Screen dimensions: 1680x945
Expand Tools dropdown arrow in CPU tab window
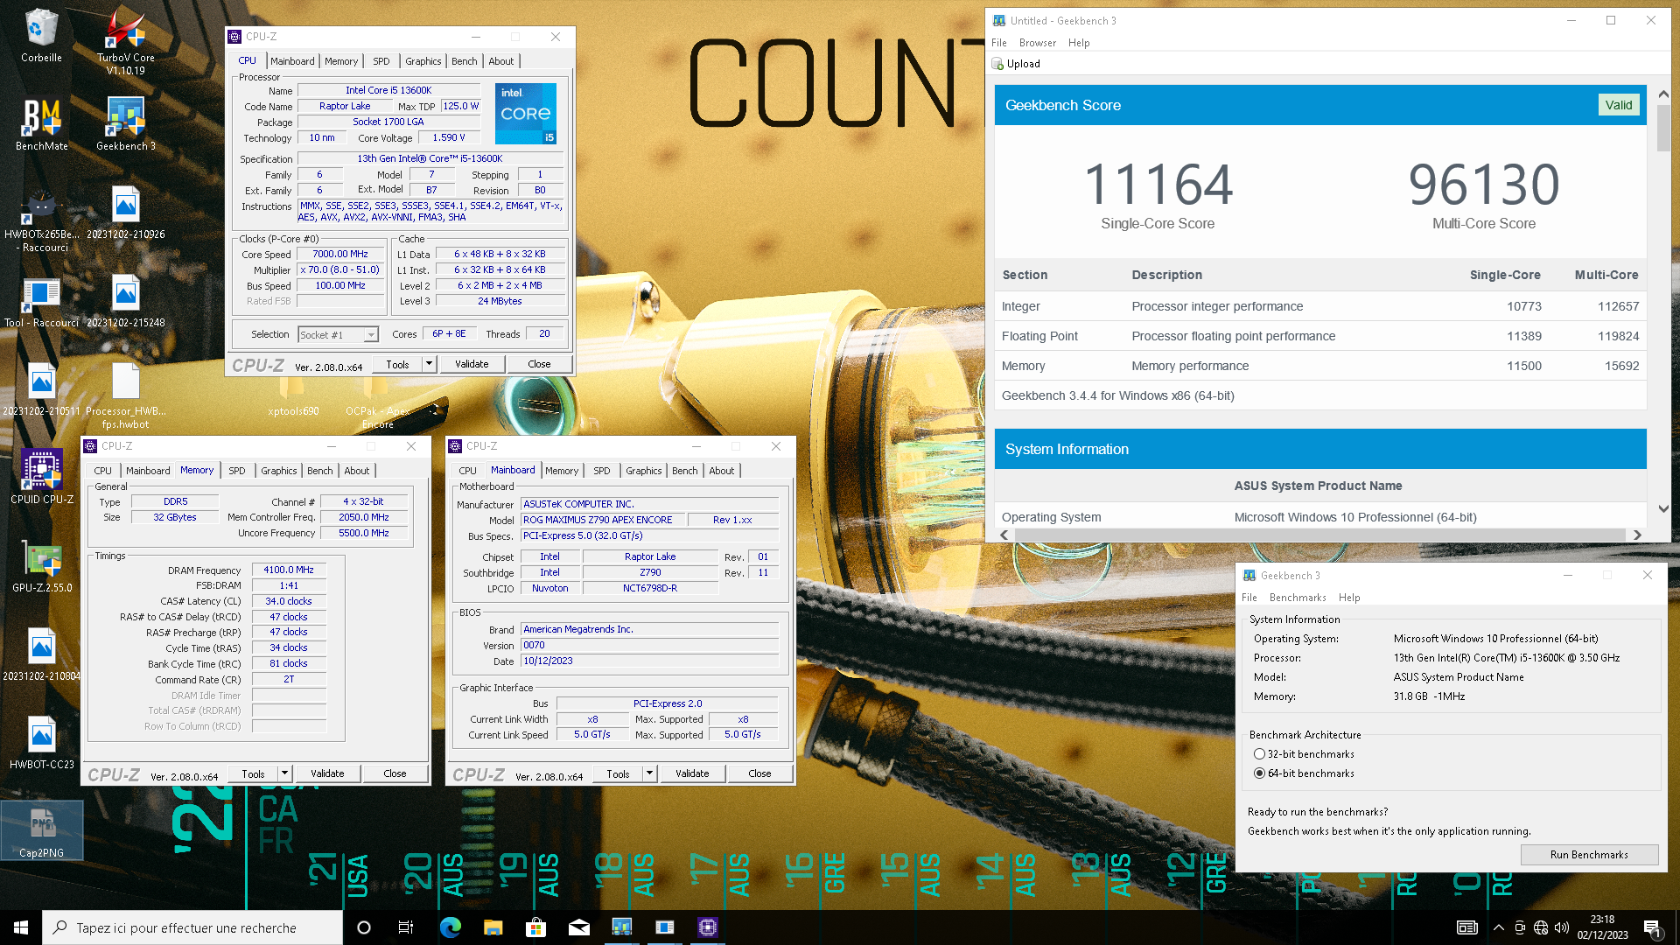pos(429,364)
